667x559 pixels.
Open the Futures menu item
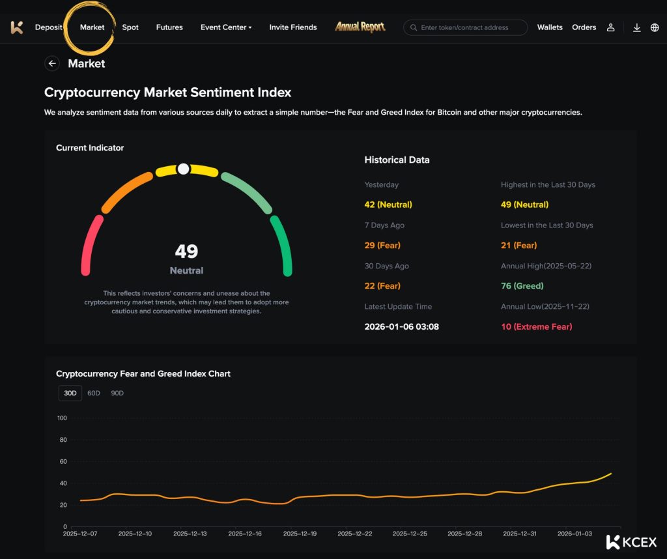tap(169, 27)
